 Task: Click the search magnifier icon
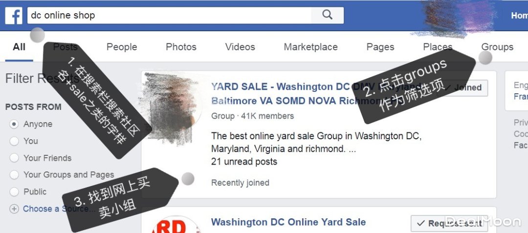[327, 15]
